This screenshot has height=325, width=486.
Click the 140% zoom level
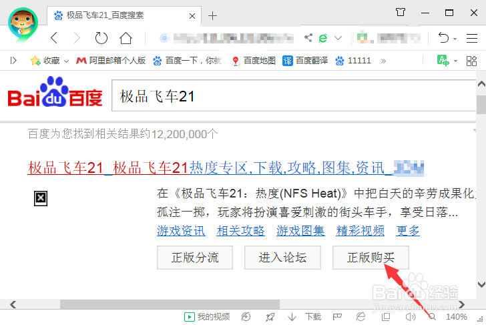[456, 316]
